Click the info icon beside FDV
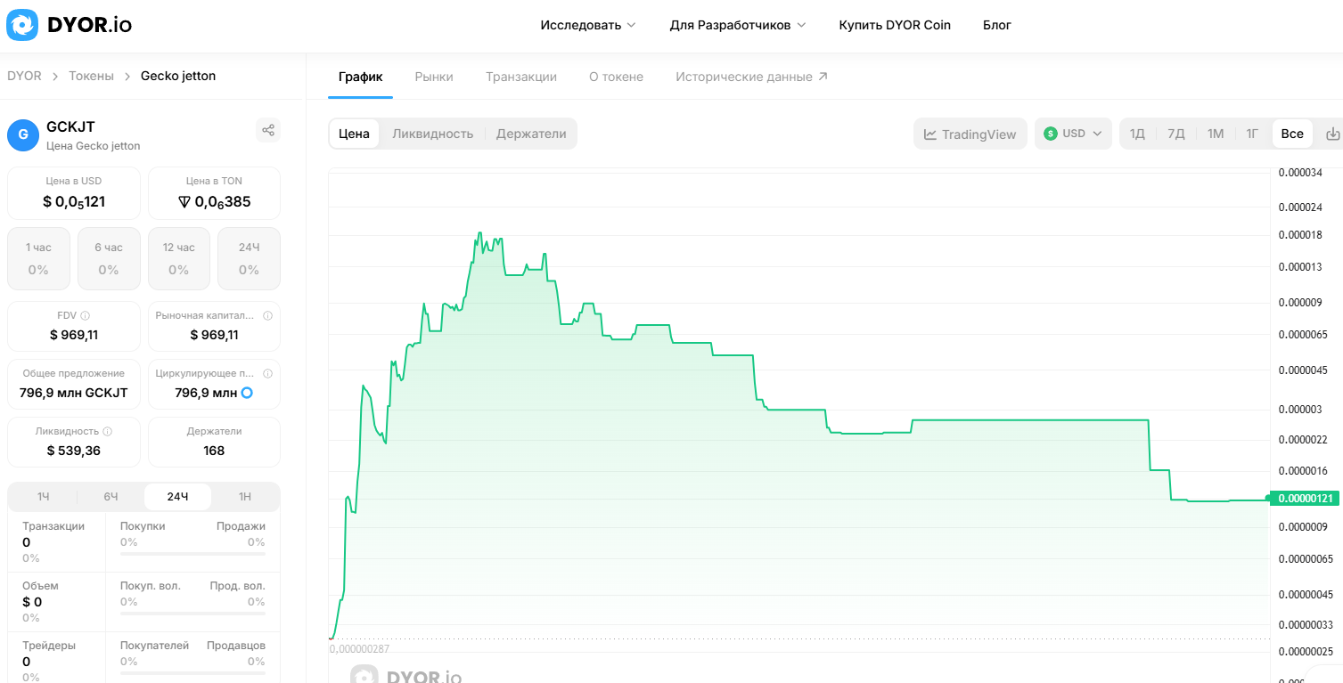 pyautogui.click(x=86, y=315)
